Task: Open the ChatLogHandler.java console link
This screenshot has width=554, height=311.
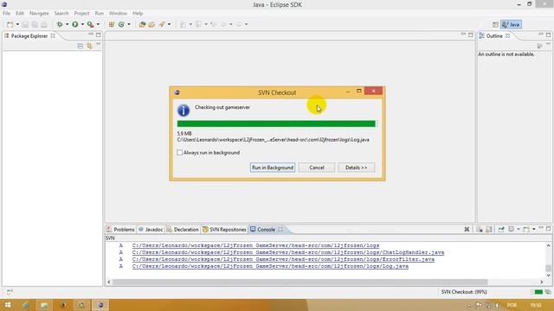Action: tap(288, 252)
